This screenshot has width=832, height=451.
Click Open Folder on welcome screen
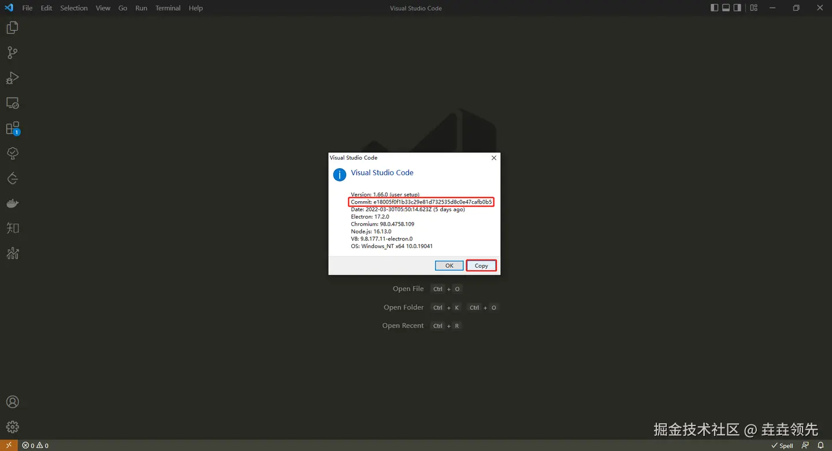404,307
